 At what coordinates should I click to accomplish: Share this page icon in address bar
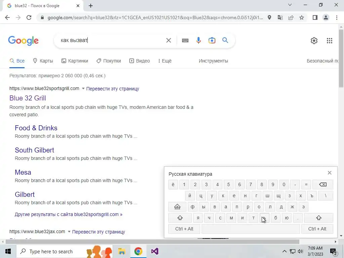pos(291,17)
